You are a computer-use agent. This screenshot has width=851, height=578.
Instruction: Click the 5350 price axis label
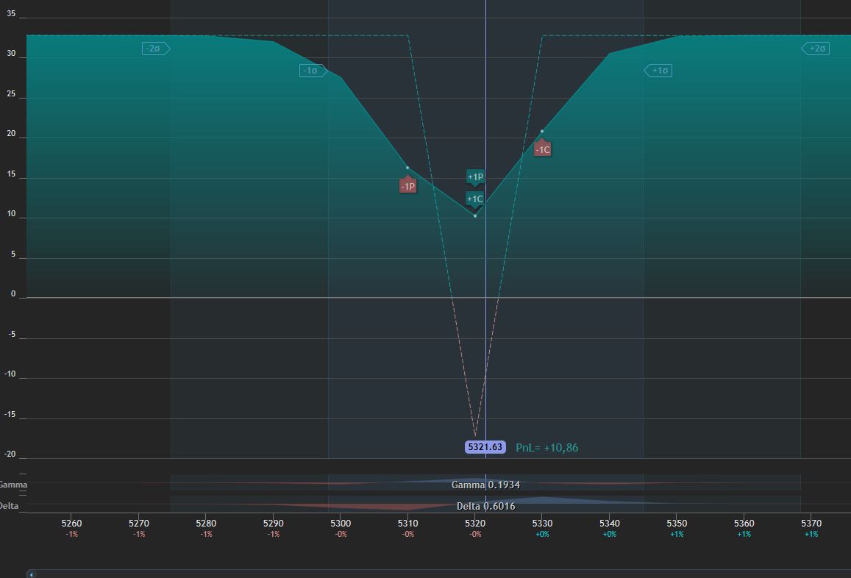coord(677,523)
